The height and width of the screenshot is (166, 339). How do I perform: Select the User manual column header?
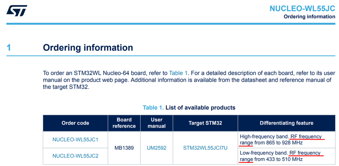click(156, 123)
